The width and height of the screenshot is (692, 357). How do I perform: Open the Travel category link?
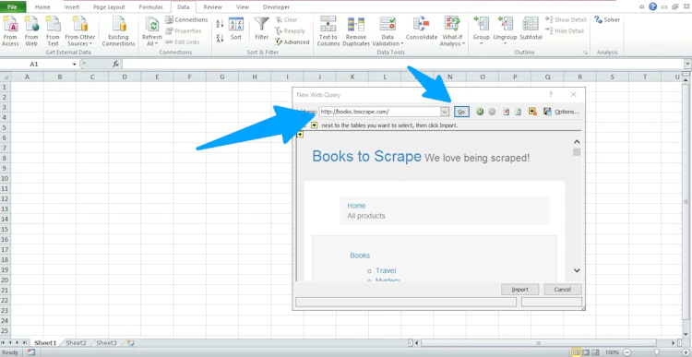click(x=386, y=270)
